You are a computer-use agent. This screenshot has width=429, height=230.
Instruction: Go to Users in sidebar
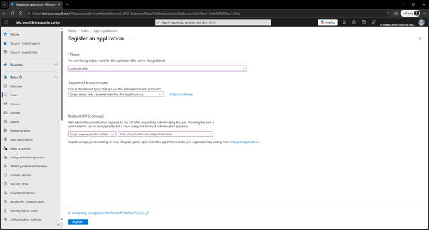[x=13, y=95]
